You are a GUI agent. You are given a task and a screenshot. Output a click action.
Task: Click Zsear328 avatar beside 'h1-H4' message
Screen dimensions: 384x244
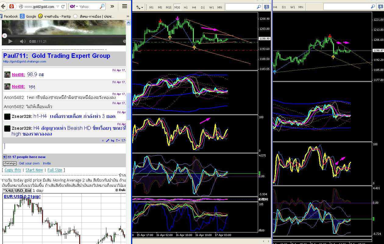(7, 116)
